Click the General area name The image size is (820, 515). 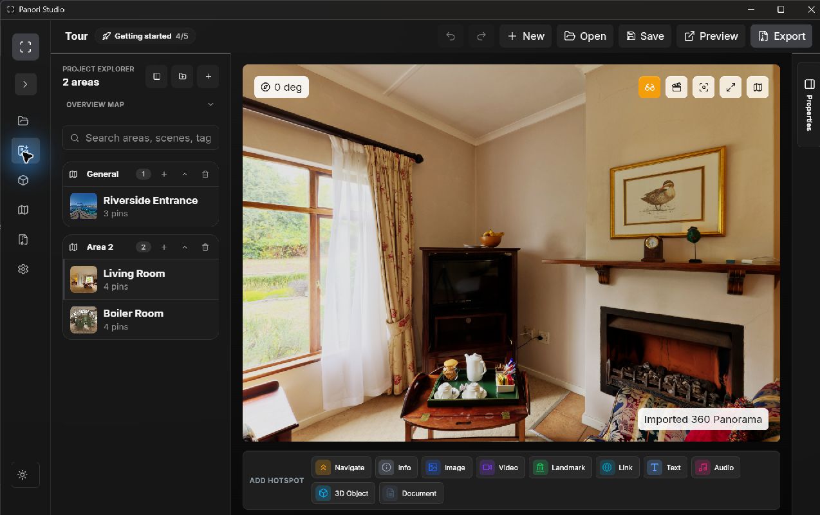(102, 174)
